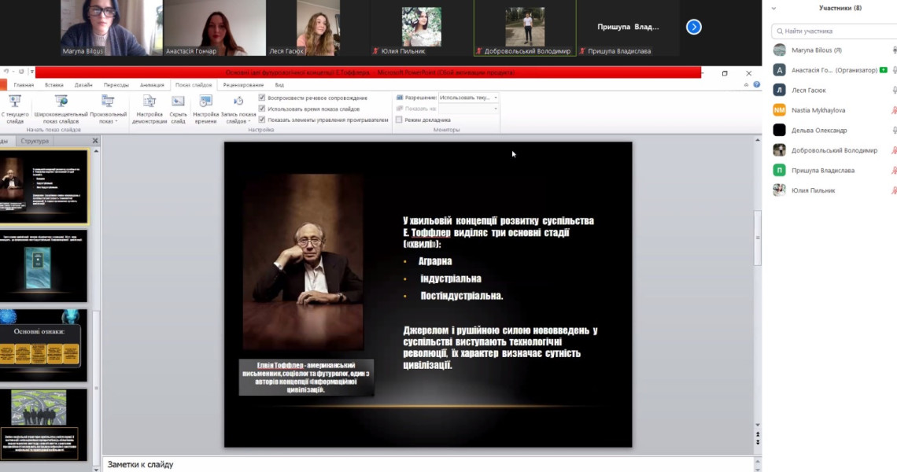Click Юлия Пильник avatar in participants list

click(779, 190)
